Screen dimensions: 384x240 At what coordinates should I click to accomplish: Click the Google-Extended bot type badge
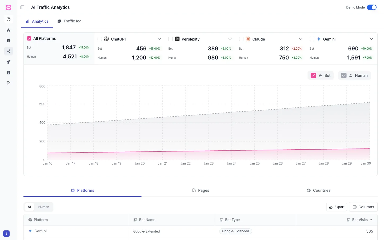pos(235,231)
